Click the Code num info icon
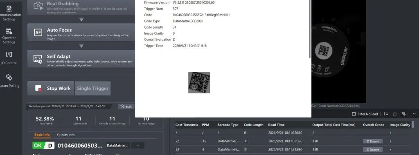This screenshot has height=155, width=419. click(86, 124)
